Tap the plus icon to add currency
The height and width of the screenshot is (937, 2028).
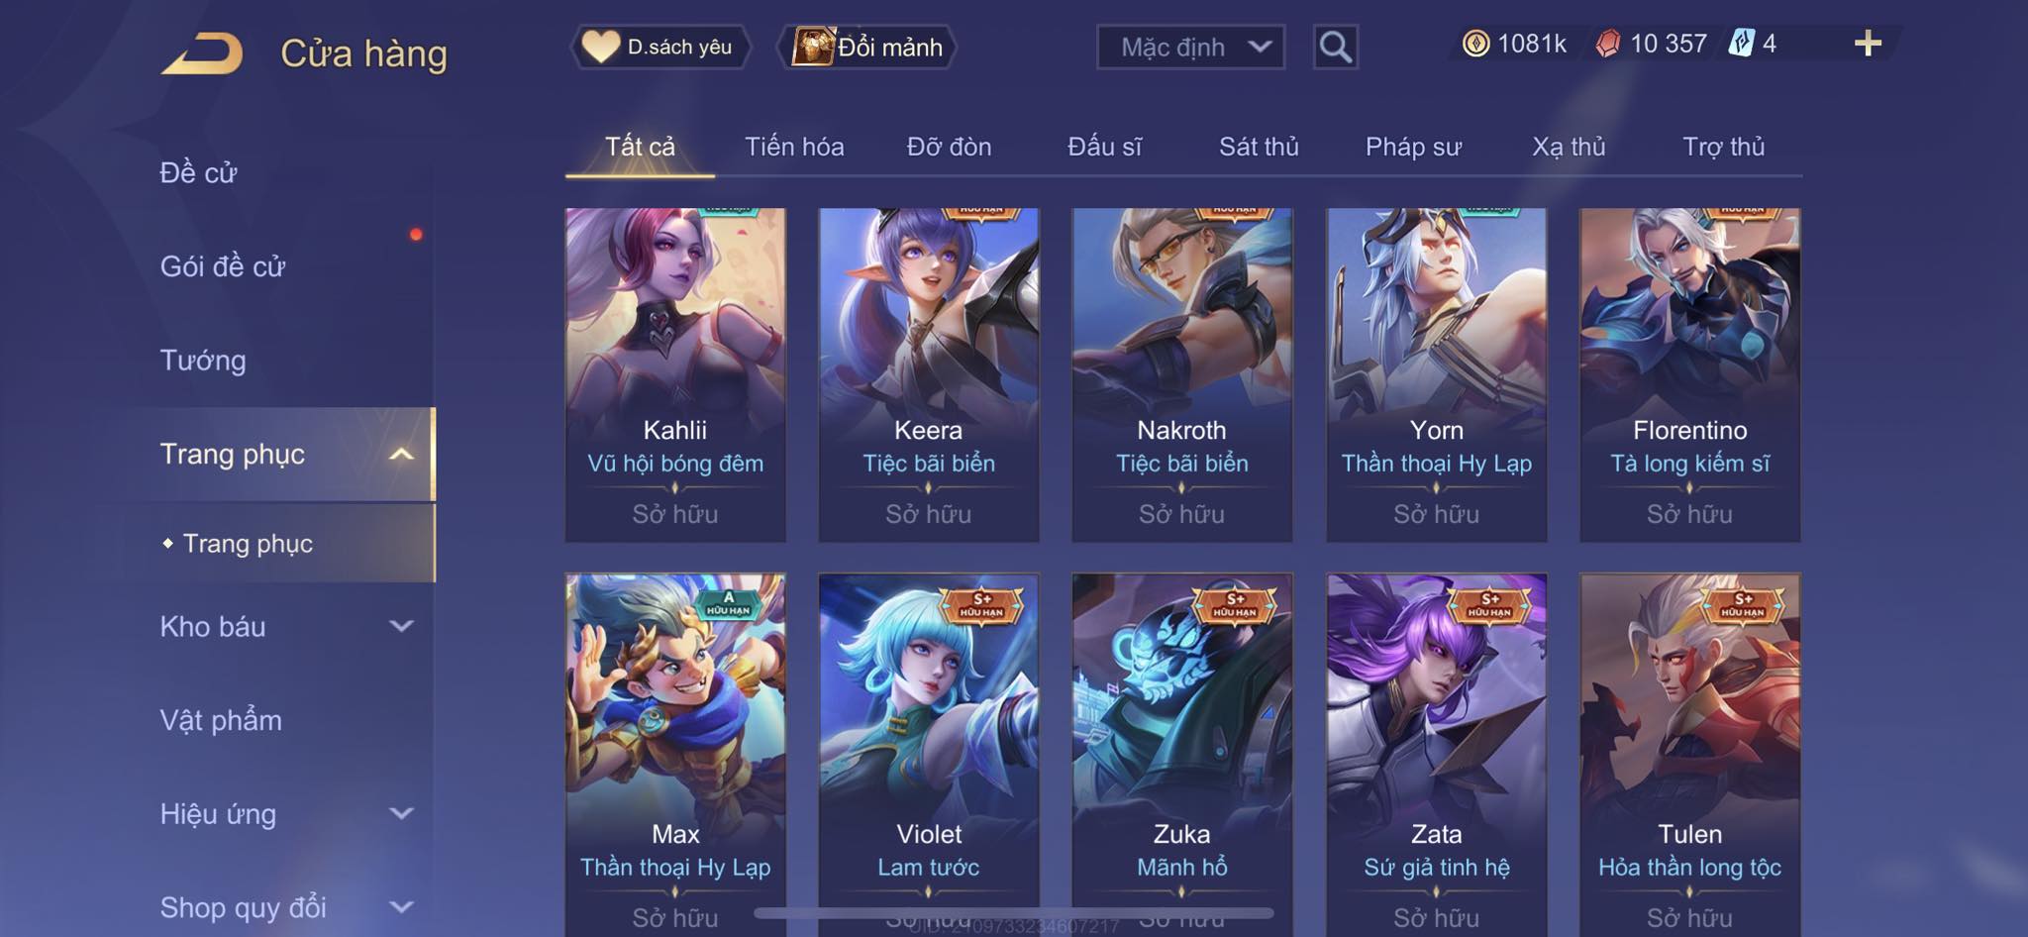pos(1868,43)
